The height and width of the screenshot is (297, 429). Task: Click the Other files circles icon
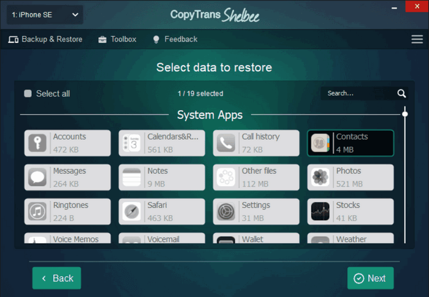[226, 177]
